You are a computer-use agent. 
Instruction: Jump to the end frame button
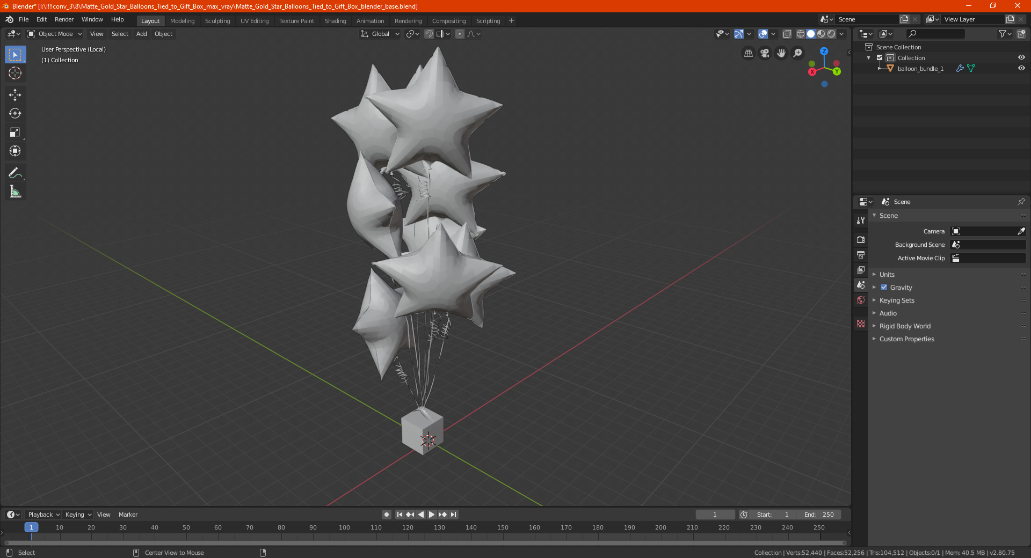454,515
